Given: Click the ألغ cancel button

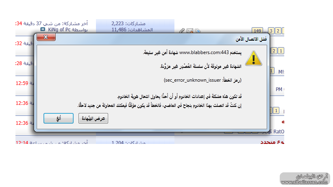Looking at the screenshot, I should click(x=59, y=118).
